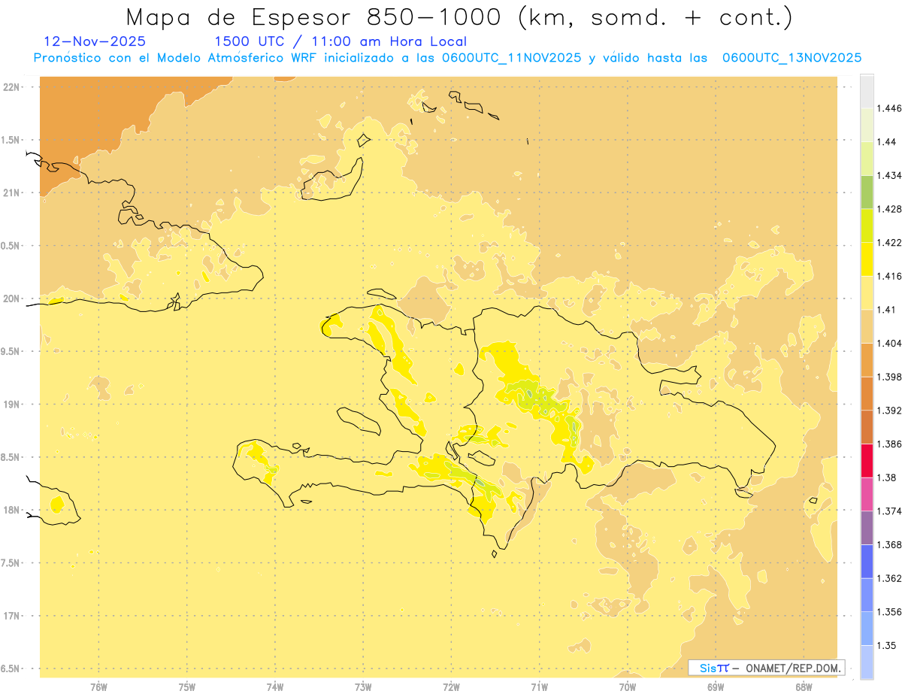Click the '1.392' legend value
902x697 pixels.
click(889, 411)
